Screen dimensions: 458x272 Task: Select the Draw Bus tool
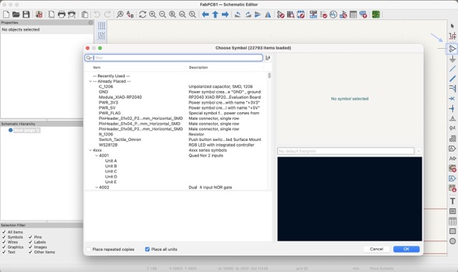[x=452, y=79]
